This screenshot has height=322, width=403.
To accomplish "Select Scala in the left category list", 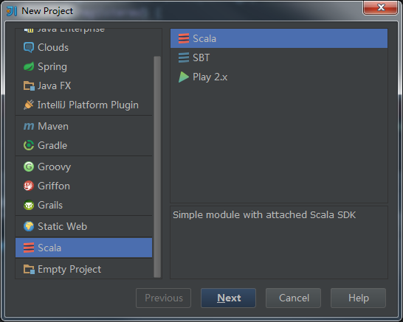I will (x=84, y=248).
